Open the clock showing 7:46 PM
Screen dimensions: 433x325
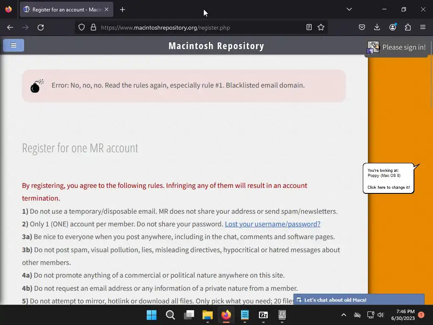pyautogui.click(x=403, y=315)
